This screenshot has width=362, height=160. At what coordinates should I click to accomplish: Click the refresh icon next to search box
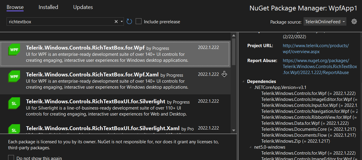(x=129, y=21)
